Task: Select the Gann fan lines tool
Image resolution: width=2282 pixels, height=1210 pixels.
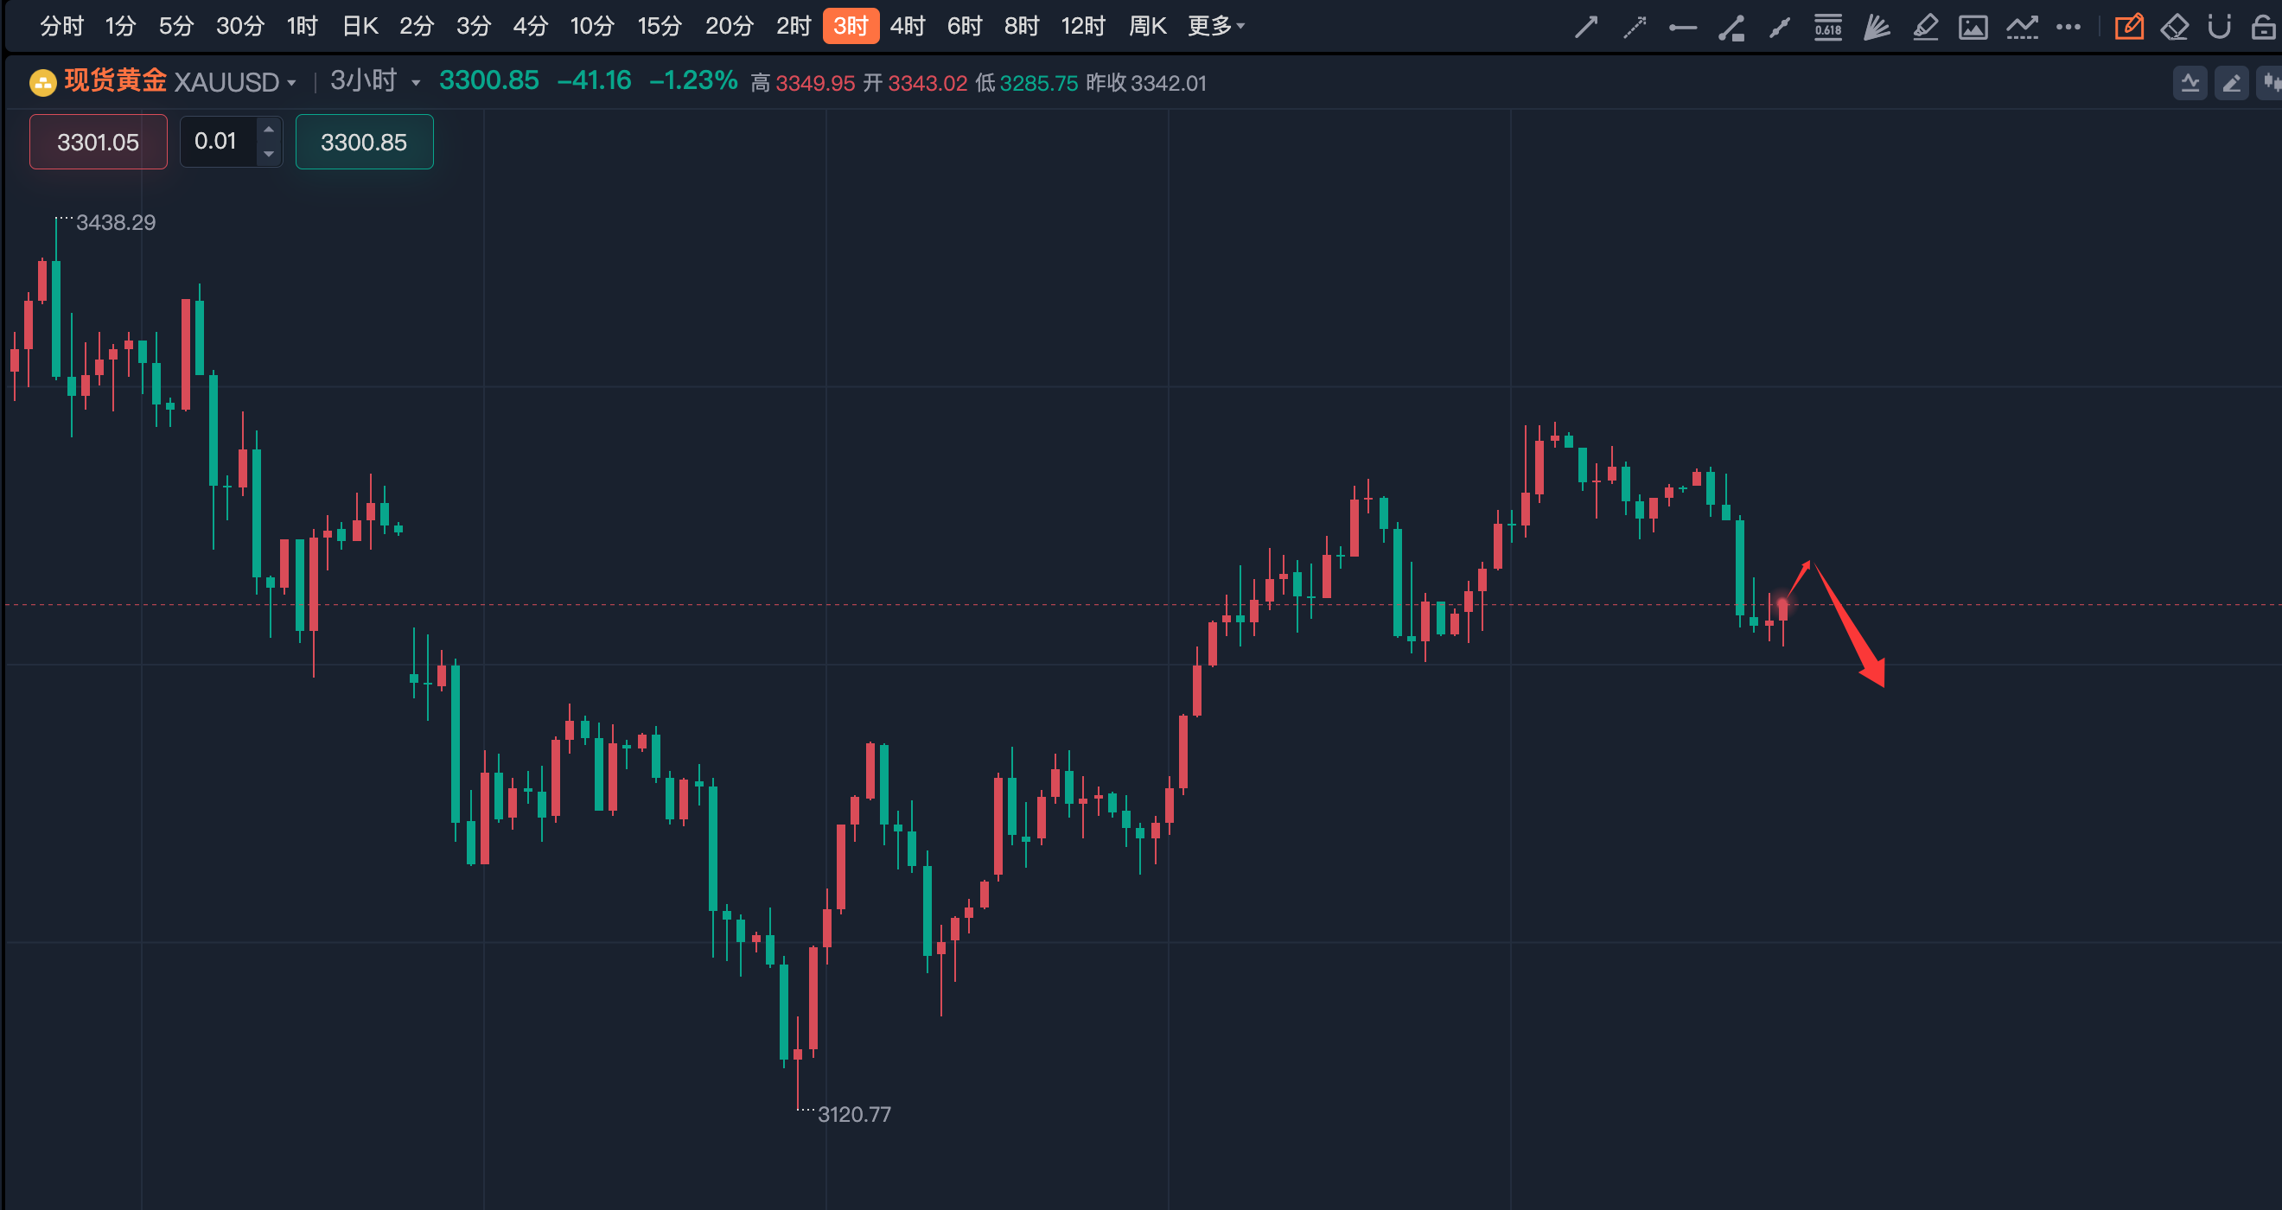Action: click(x=1877, y=28)
